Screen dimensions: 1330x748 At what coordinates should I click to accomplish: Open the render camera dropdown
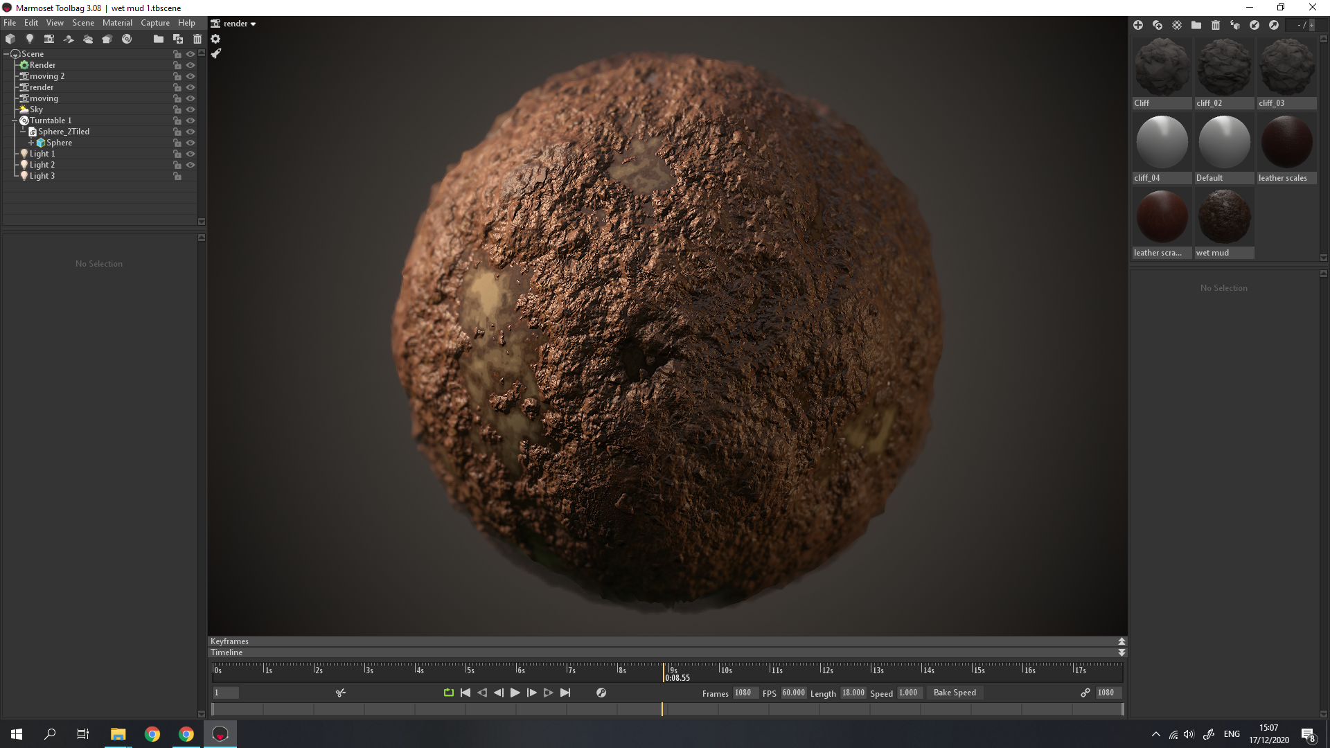tap(234, 24)
